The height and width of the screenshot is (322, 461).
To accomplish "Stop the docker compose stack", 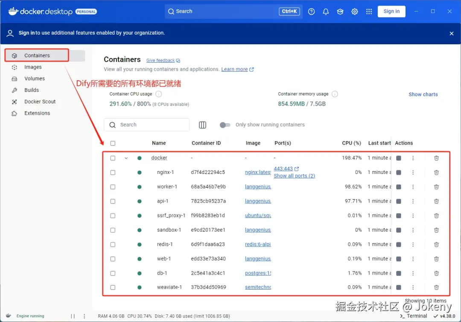I will click(399, 158).
